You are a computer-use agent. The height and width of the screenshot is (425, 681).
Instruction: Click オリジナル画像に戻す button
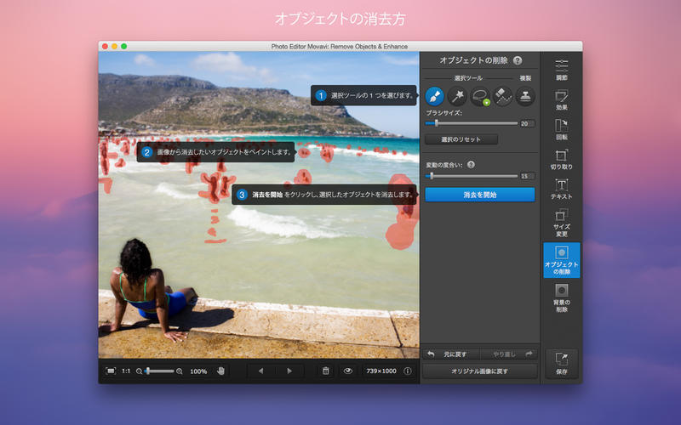(x=481, y=371)
